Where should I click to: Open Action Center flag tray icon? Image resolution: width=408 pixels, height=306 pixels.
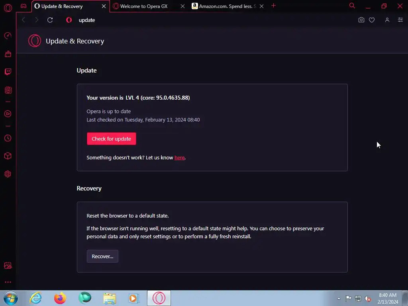pos(348,298)
